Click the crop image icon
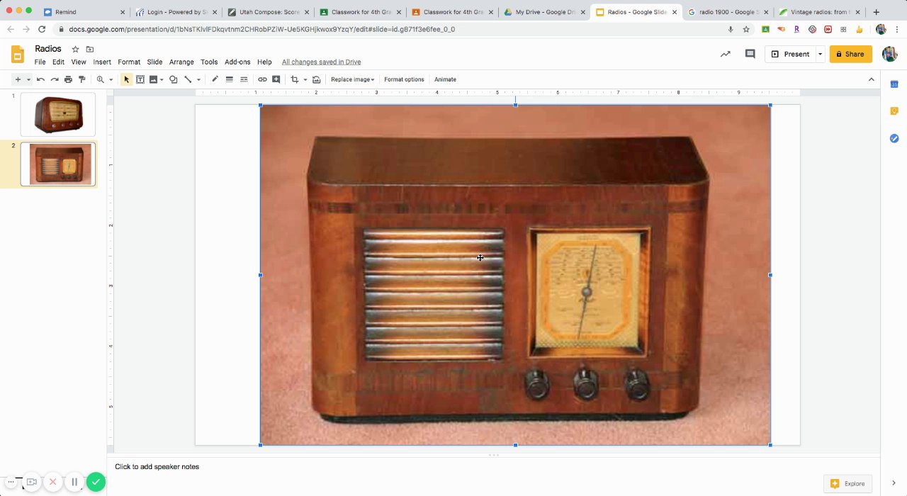 pos(295,79)
